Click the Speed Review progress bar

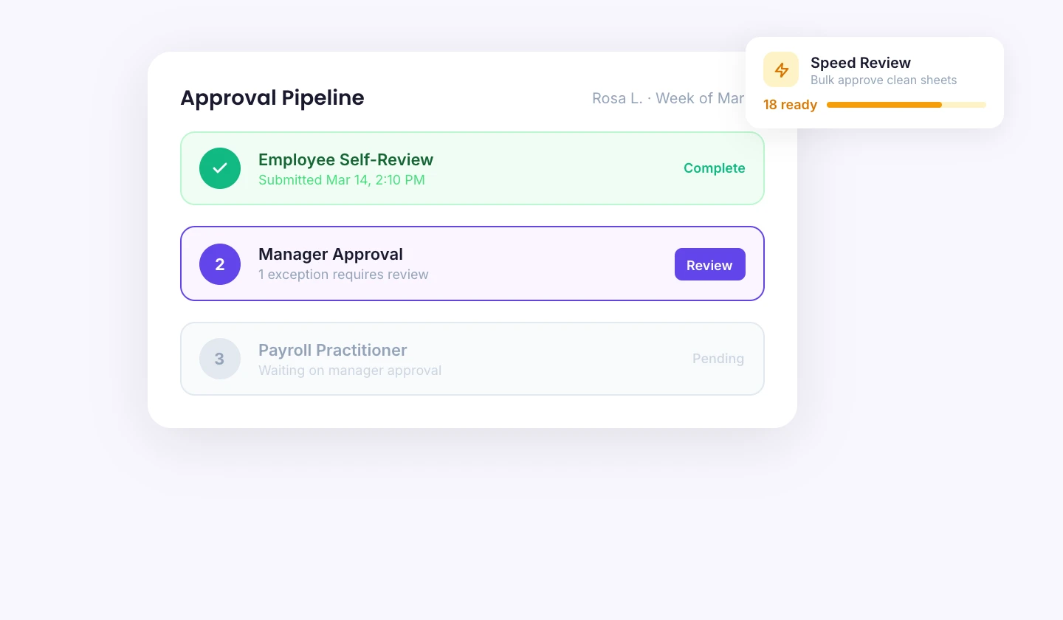(x=906, y=105)
